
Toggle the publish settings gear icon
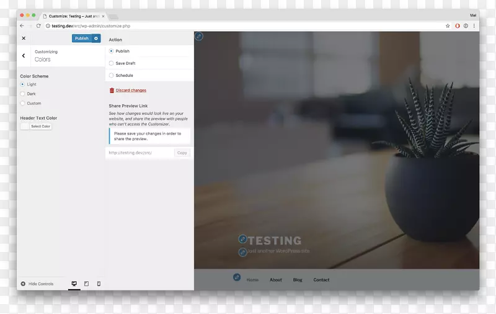pyautogui.click(x=96, y=38)
